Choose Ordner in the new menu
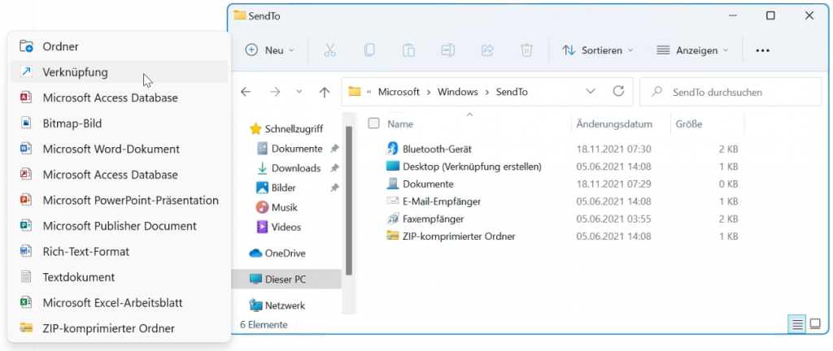The image size is (833, 351). click(x=119, y=46)
